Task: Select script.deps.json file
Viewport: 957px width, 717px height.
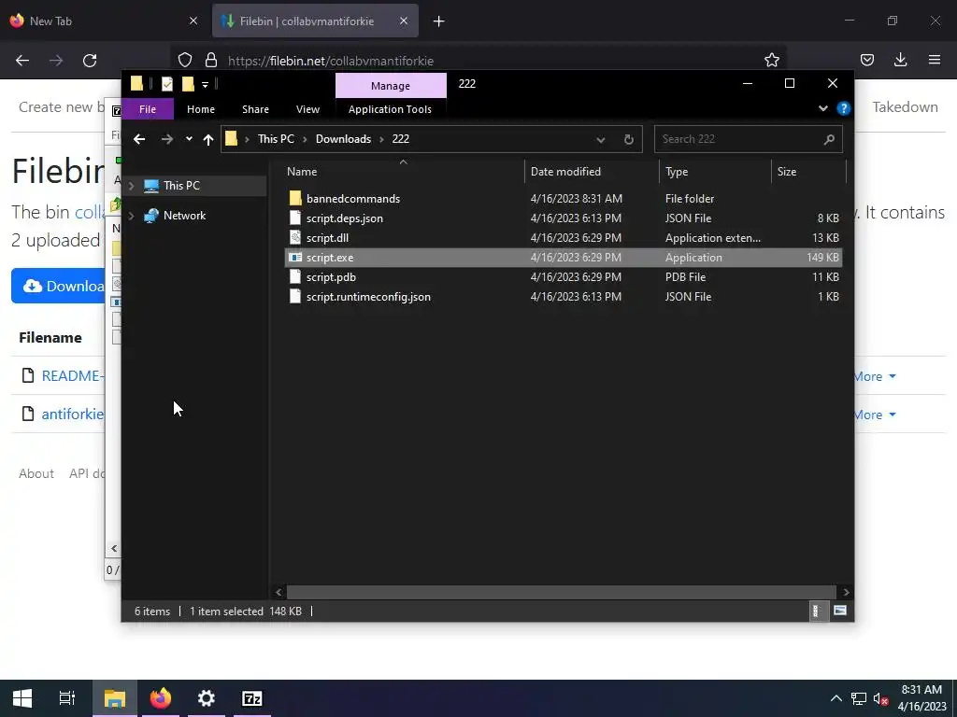Action: tap(345, 218)
